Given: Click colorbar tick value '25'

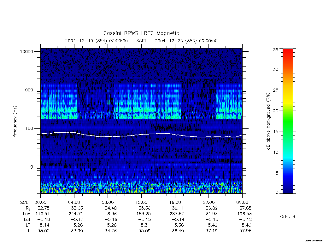Looking at the screenshot, I should pyautogui.click(x=275, y=90).
